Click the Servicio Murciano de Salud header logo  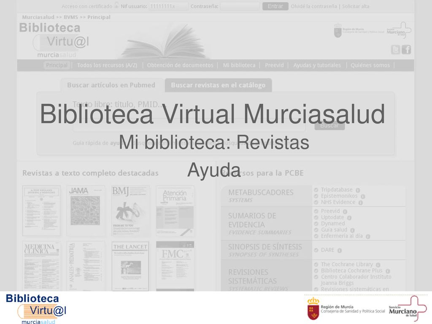tap(399, 30)
